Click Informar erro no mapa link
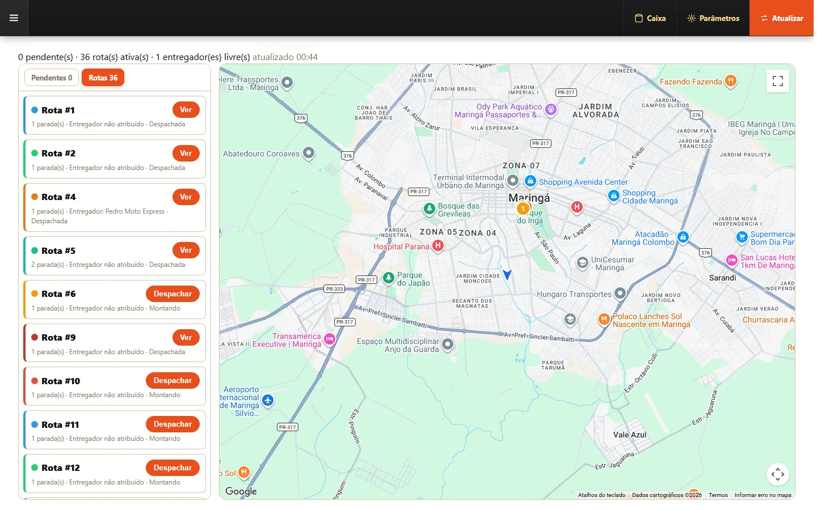Image resolution: width=817 pixels, height=510 pixels. pos(763,495)
